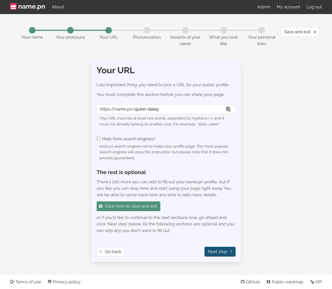332x289 pixels.
Task: Click the Pronunciation step label
Action: pos(147,37)
